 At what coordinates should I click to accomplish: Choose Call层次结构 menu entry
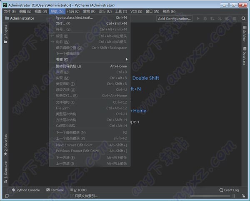point(90,126)
